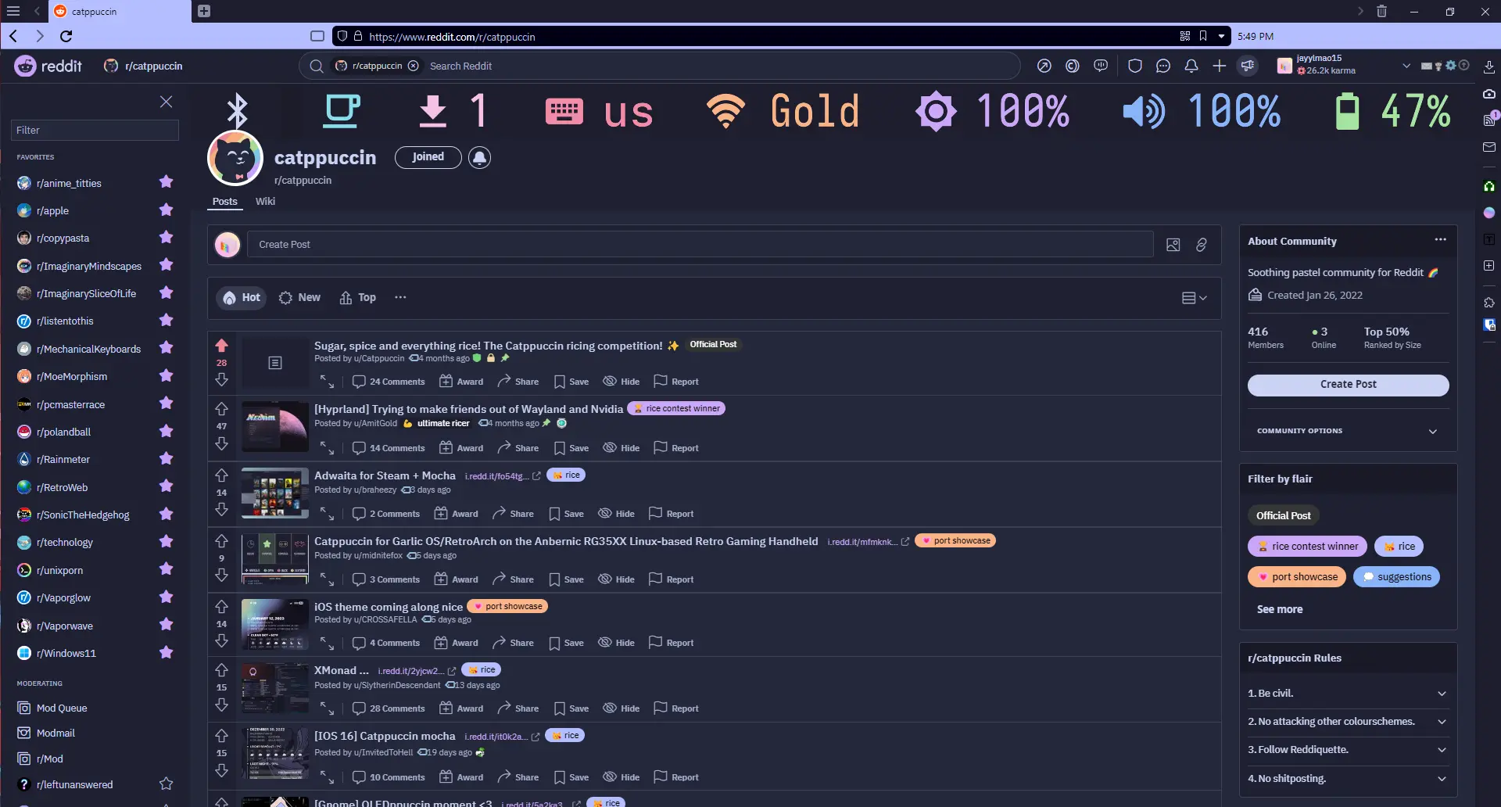Click the browser reload button
This screenshot has width=1501, height=807.
(66, 36)
